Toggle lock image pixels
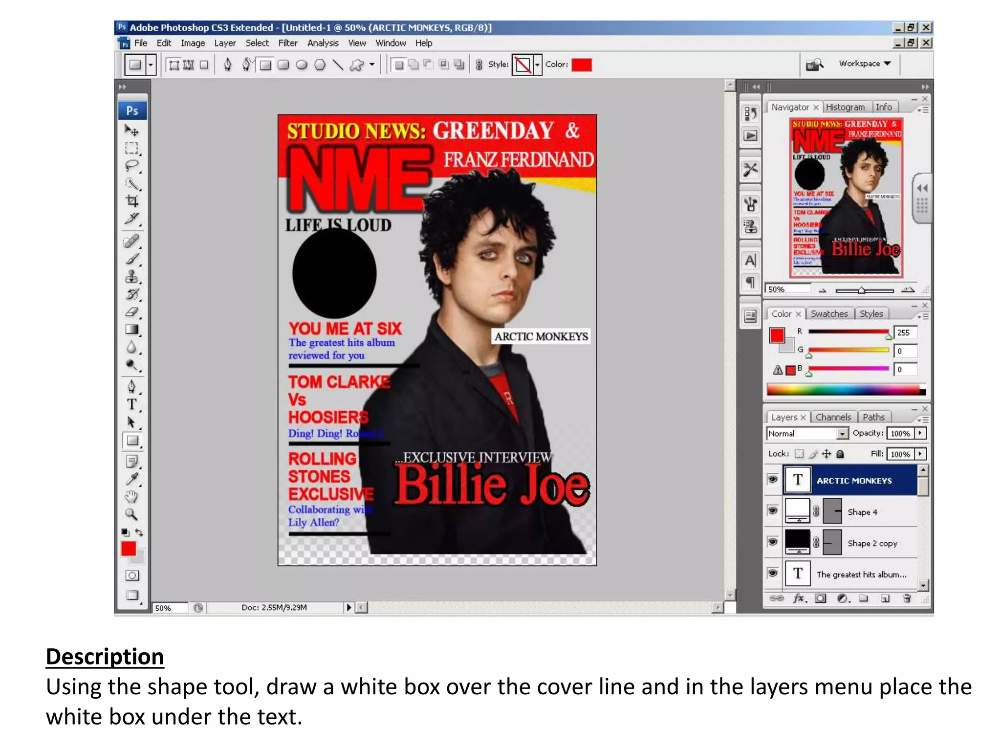 pyautogui.click(x=813, y=454)
